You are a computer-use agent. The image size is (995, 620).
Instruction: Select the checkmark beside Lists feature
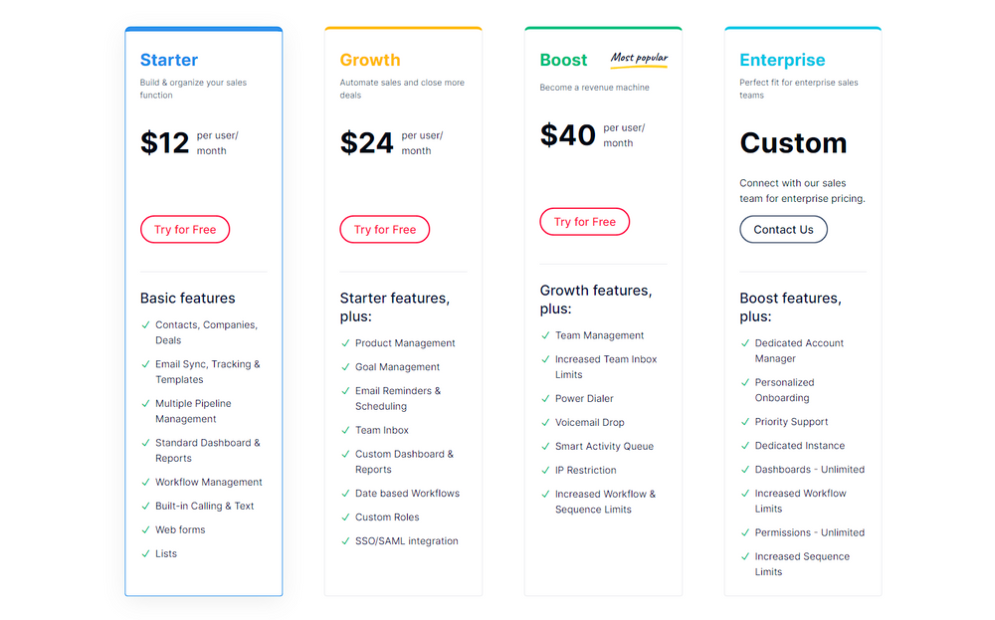pyautogui.click(x=144, y=553)
